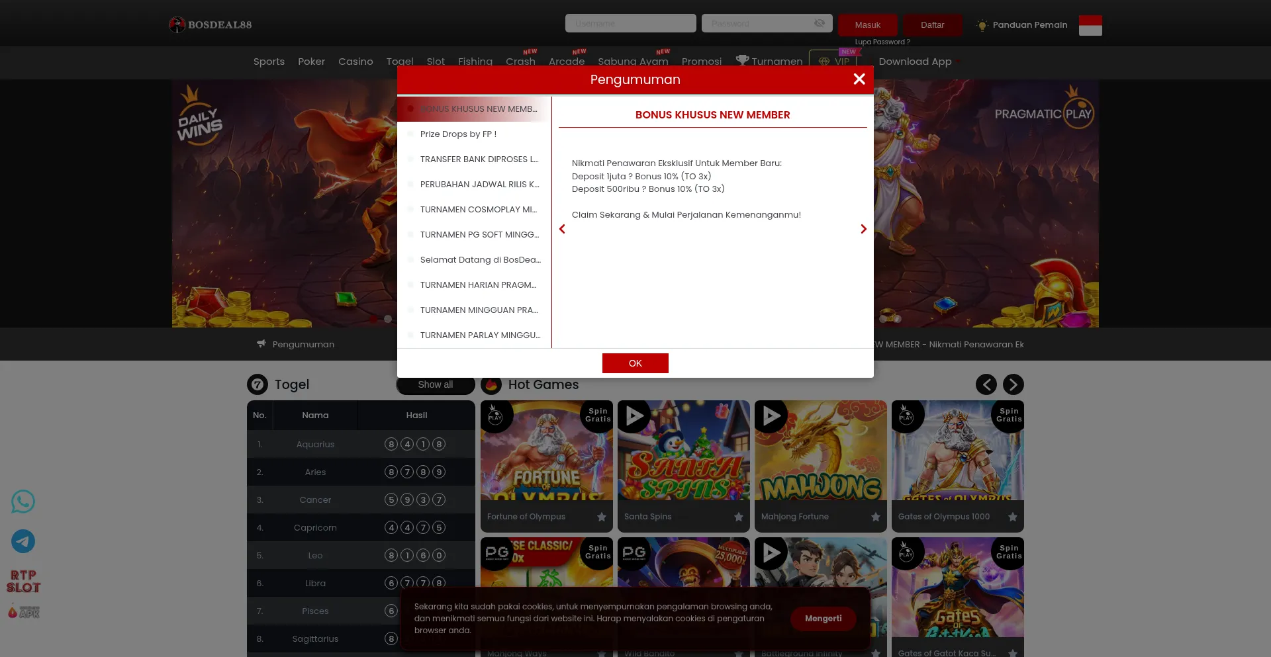Open the Telegram chat icon
This screenshot has width=1271, height=657.
(23, 541)
